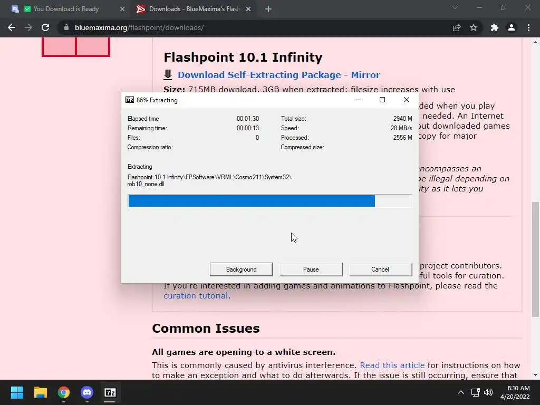
Task: Show hidden system tray icons
Action: pos(460,392)
